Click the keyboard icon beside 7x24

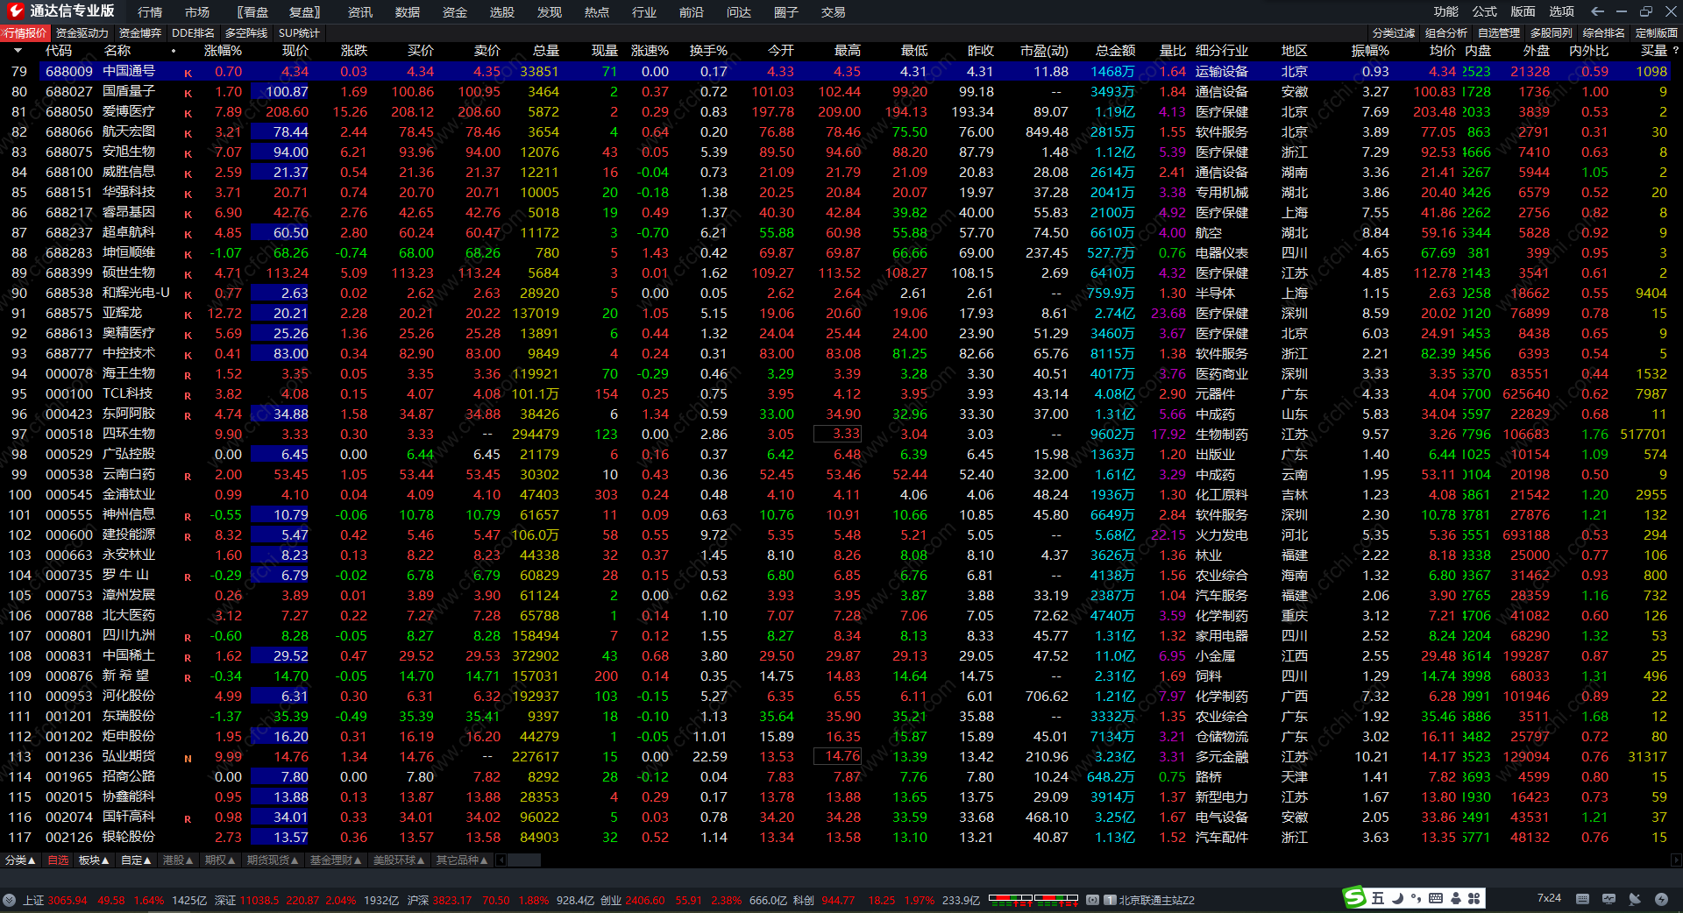point(1582,899)
